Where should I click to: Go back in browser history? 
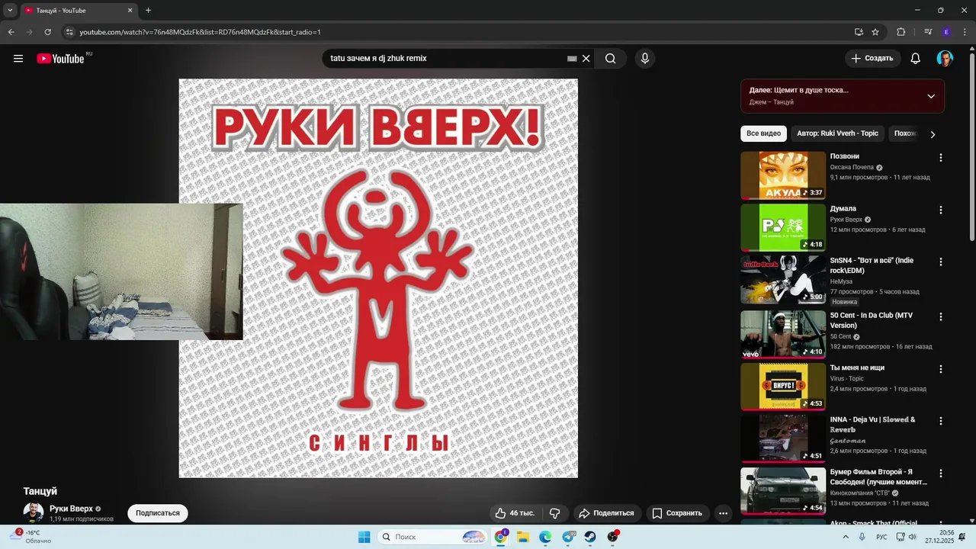pyautogui.click(x=11, y=32)
